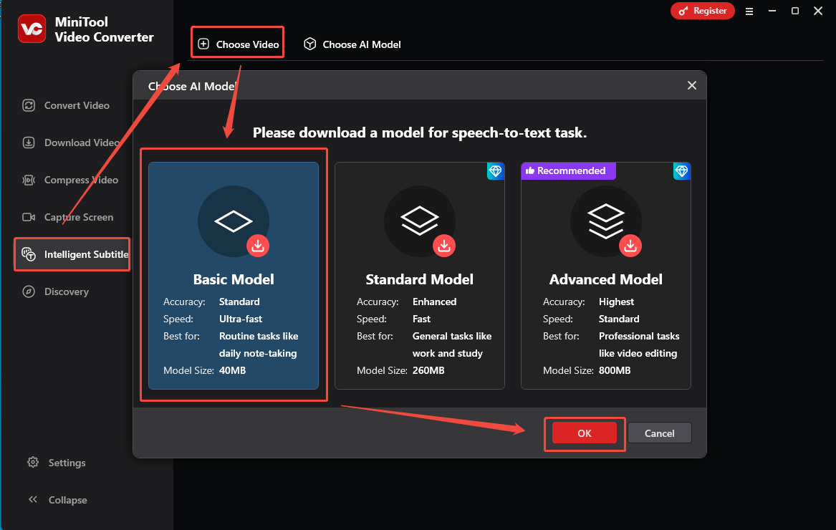Open Download Video from the sidebar

click(x=71, y=143)
